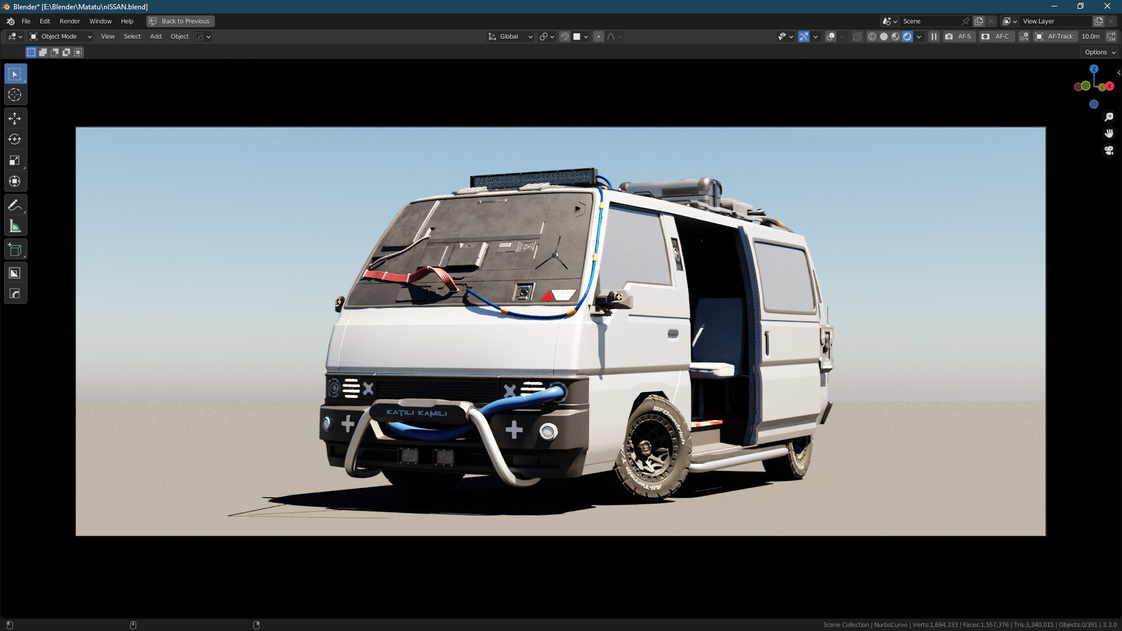Screen dimensions: 1122x631
Task: Expand the Options dropdown
Action: [1099, 51]
